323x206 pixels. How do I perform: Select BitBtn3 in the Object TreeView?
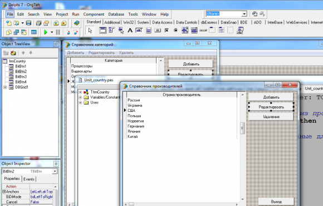tap(21, 77)
